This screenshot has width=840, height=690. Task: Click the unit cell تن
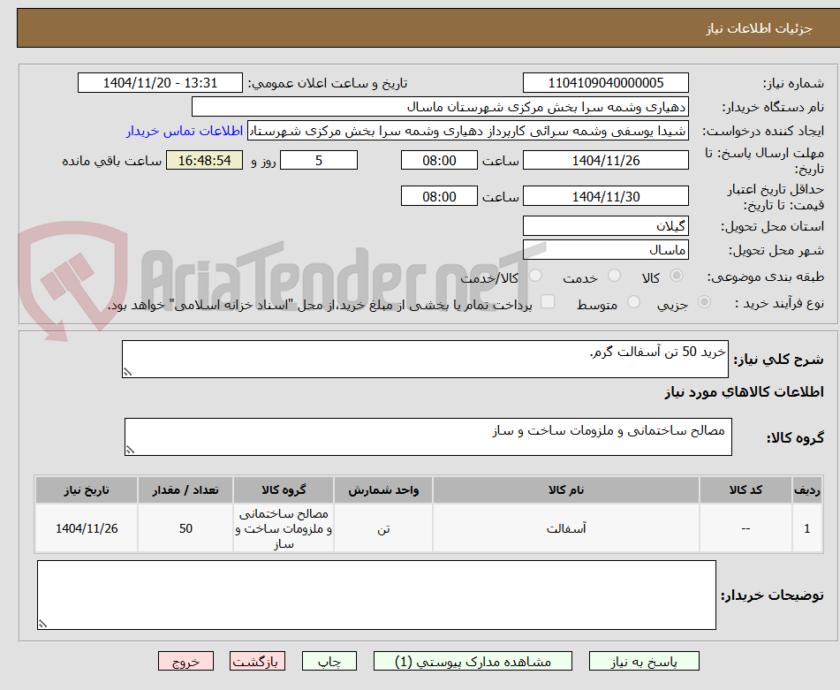(383, 528)
